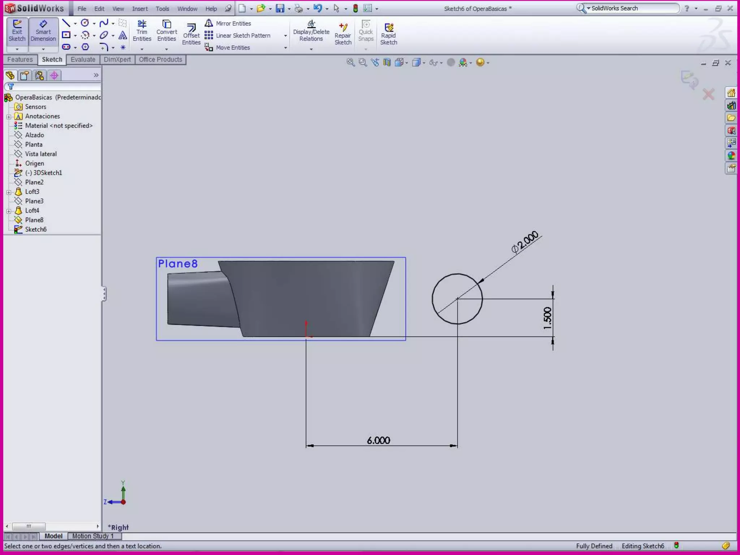Select the Smart Dimension tool
The image size is (740, 555).
(43, 31)
